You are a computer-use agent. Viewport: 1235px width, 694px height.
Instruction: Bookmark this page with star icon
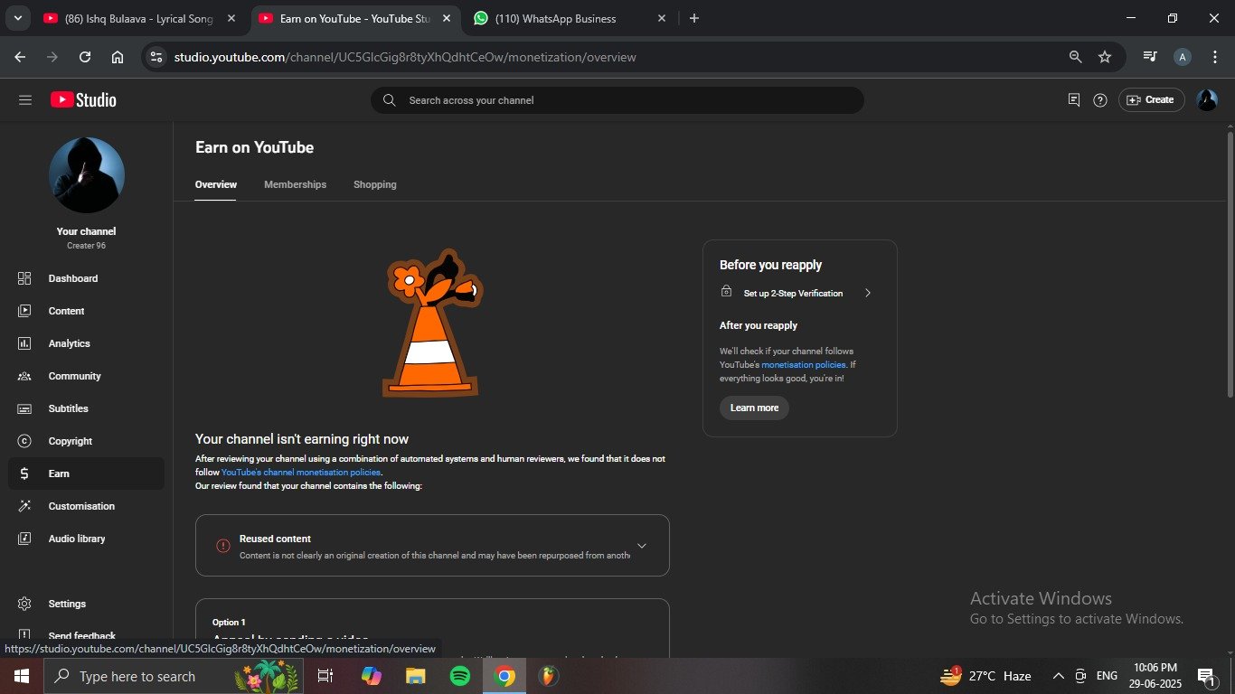click(1105, 57)
